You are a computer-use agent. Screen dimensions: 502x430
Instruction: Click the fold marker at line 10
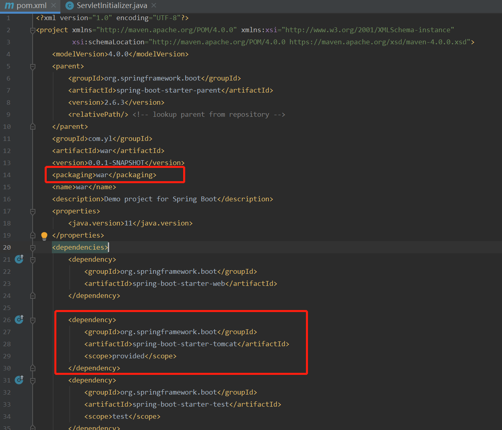[x=33, y=126]
